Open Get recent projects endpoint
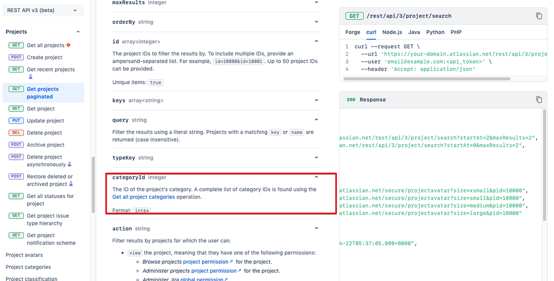Viewport: 554px width, 281px height. pyautogui.click(x=51, y=69)
